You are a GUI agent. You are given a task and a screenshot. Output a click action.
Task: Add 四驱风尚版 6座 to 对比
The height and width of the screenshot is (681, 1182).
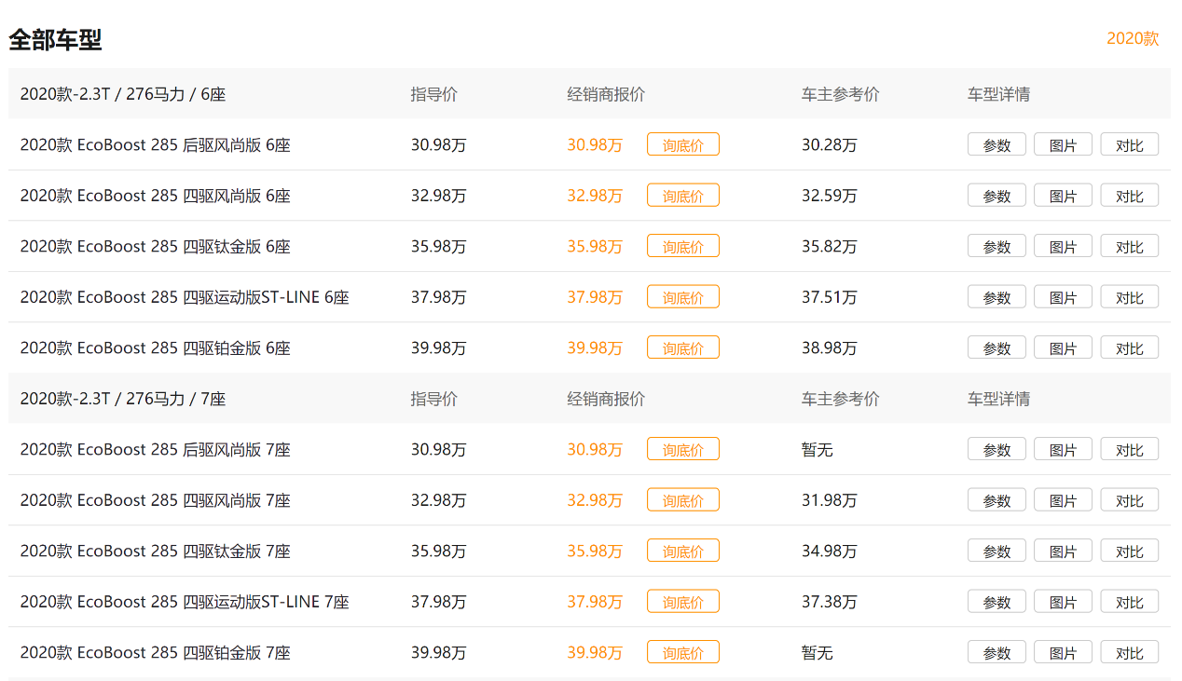point(1130,196)
